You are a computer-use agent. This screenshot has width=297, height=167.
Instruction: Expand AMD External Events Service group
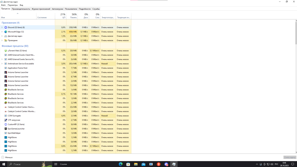tap(2, 59)
